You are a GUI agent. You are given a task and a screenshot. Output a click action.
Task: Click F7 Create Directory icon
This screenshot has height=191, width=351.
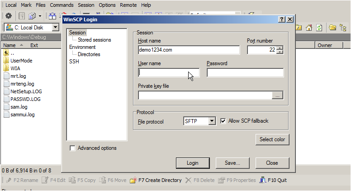[133, 180]
